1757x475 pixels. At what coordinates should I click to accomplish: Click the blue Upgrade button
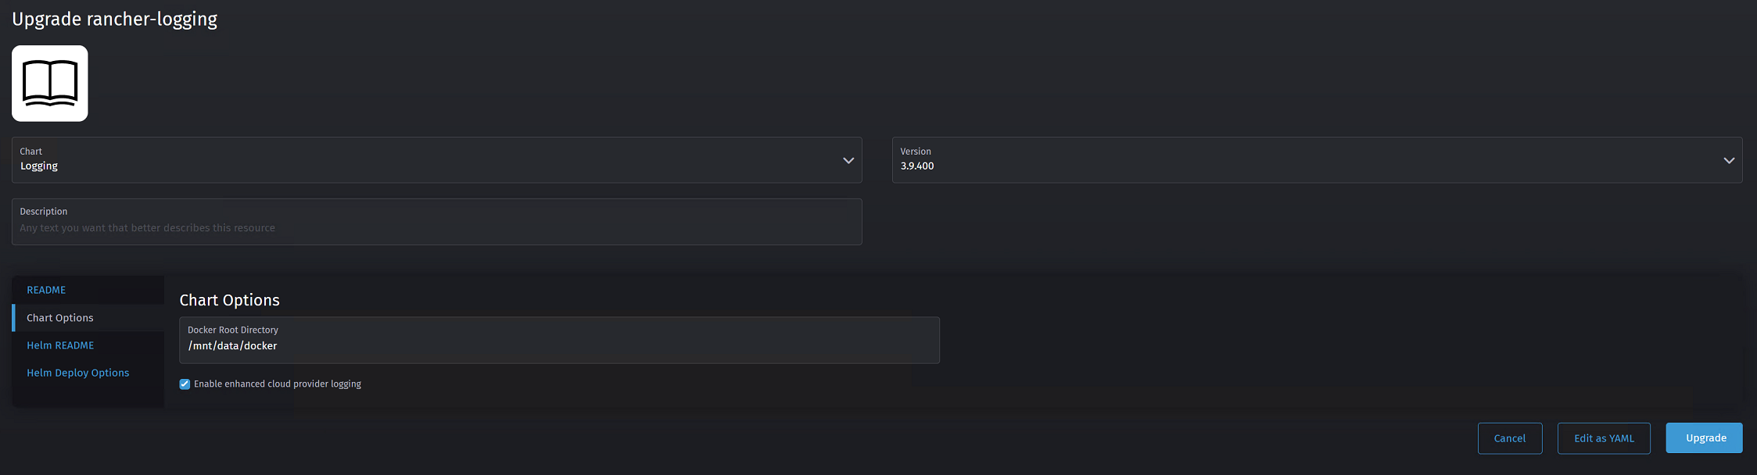pos(1704,437)
